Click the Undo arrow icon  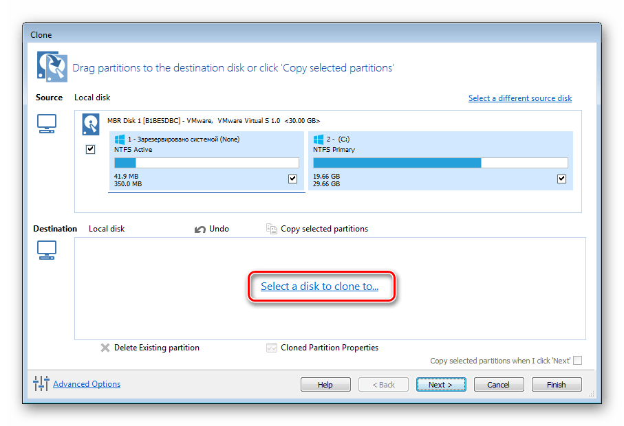(200, 229)
